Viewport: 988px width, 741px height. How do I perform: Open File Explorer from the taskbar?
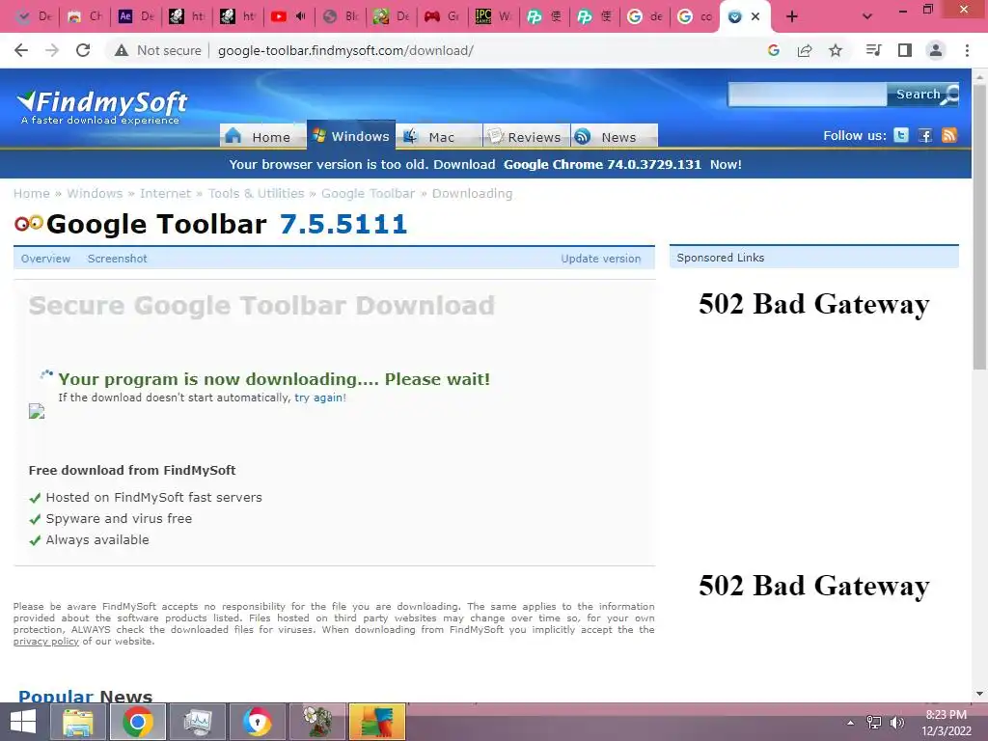78,722
